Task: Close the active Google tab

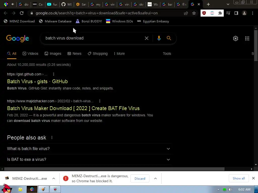Action: pyautogui.click(x=199, y=4)
